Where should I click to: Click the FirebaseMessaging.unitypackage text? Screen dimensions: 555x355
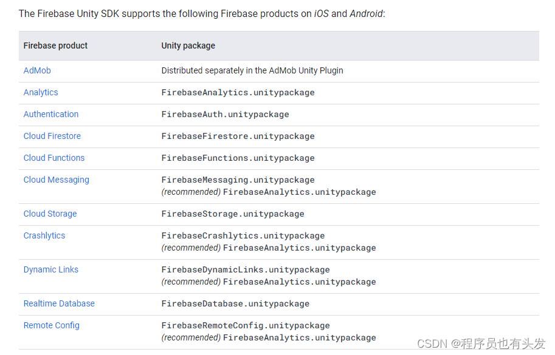(238, 180)
